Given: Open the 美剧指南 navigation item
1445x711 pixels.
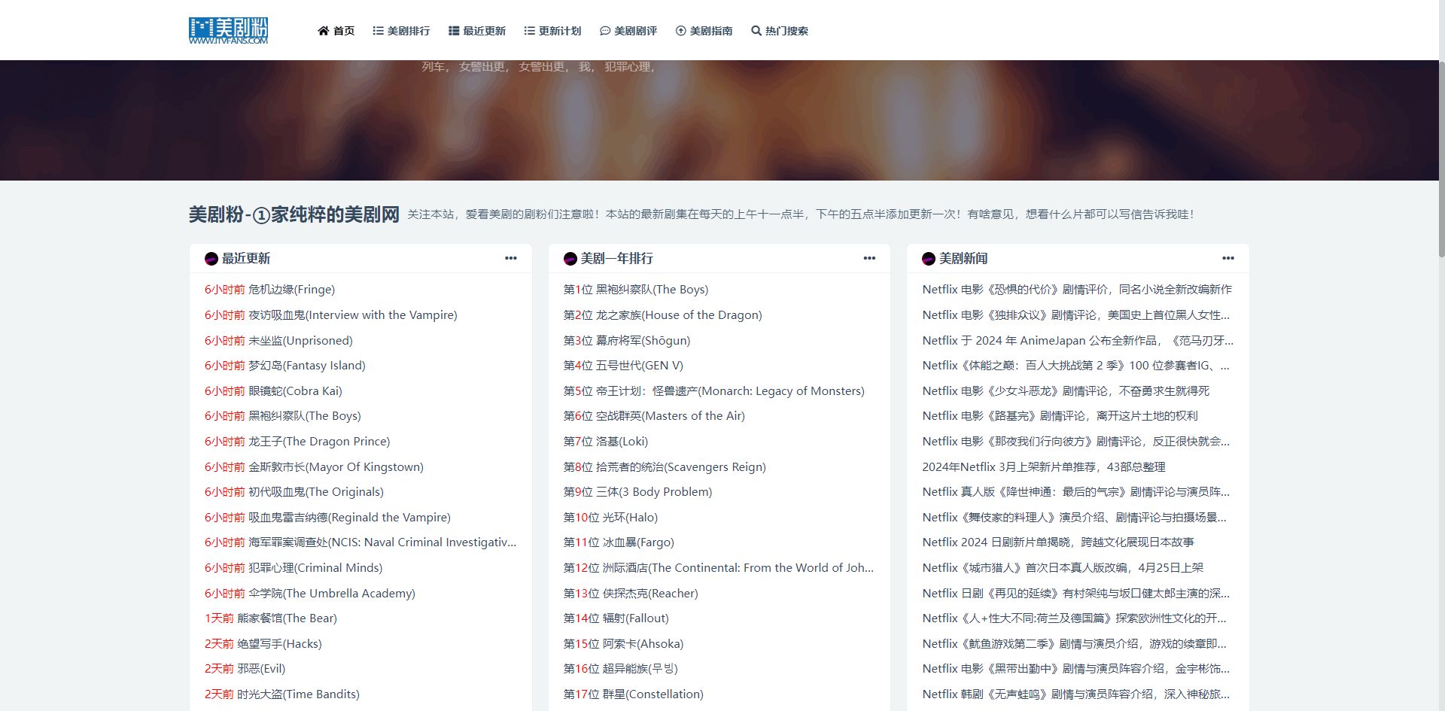Looking at the screenshot, I should point(704,31).
